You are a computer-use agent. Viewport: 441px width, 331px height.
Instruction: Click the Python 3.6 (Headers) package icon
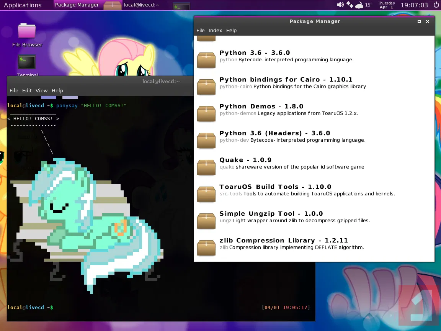206,140
